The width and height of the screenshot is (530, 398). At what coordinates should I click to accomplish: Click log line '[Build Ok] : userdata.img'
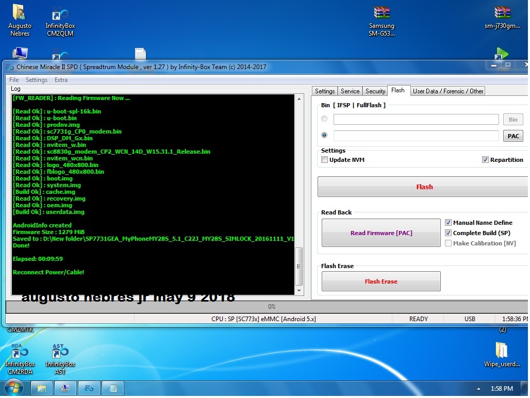pyautogui.click(x=48, y=212)
